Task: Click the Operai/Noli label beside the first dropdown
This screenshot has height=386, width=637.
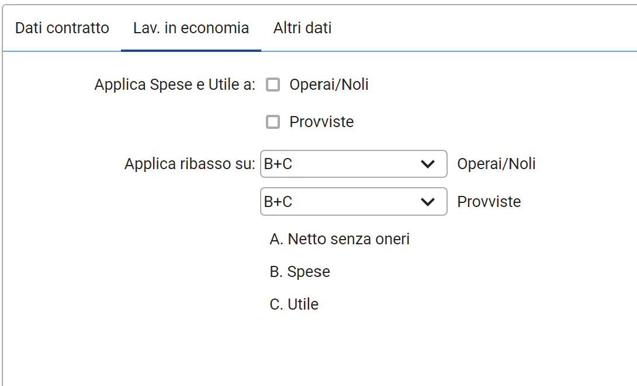Action: click(496, 164)
